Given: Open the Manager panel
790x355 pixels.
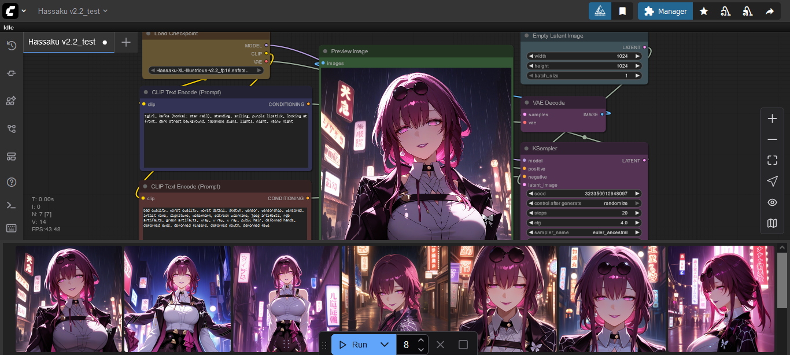Looking at the screenshot, I should pos(665,11).
